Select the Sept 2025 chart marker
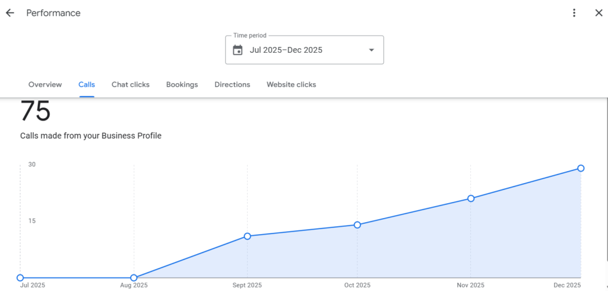Viewport: 608px width, 291px height. tap(247, 236)
